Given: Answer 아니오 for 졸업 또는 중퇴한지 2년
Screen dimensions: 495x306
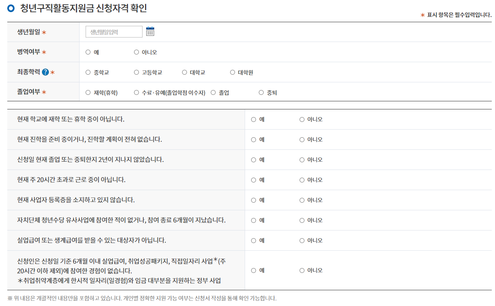Looking at the screenshot, I should [x=302, y=160].
